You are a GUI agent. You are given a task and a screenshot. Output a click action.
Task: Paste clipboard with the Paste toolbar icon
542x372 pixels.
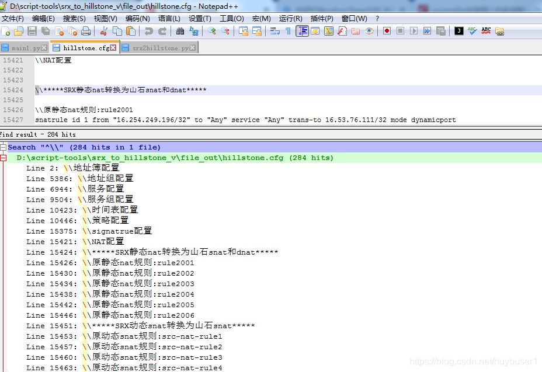tap(131, 32)
